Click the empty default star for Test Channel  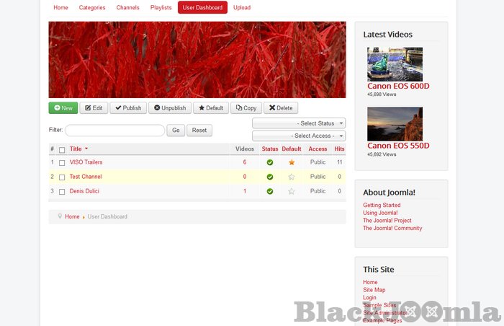292,177
